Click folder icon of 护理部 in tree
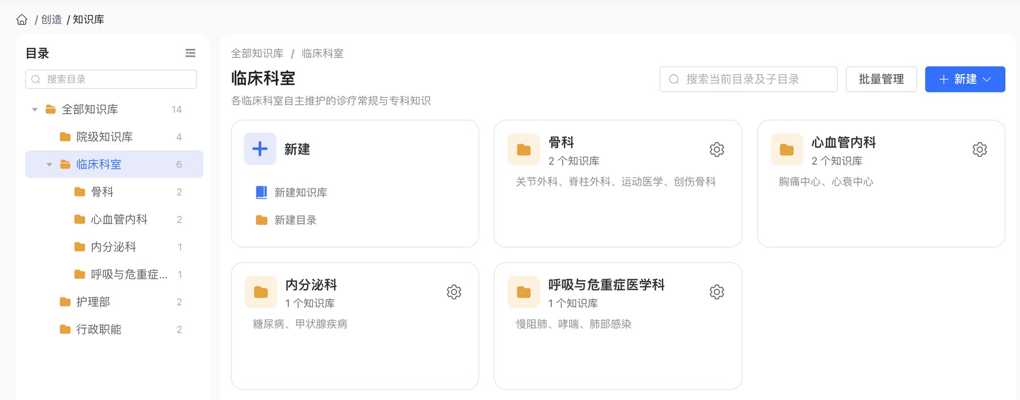 (65, 302)
